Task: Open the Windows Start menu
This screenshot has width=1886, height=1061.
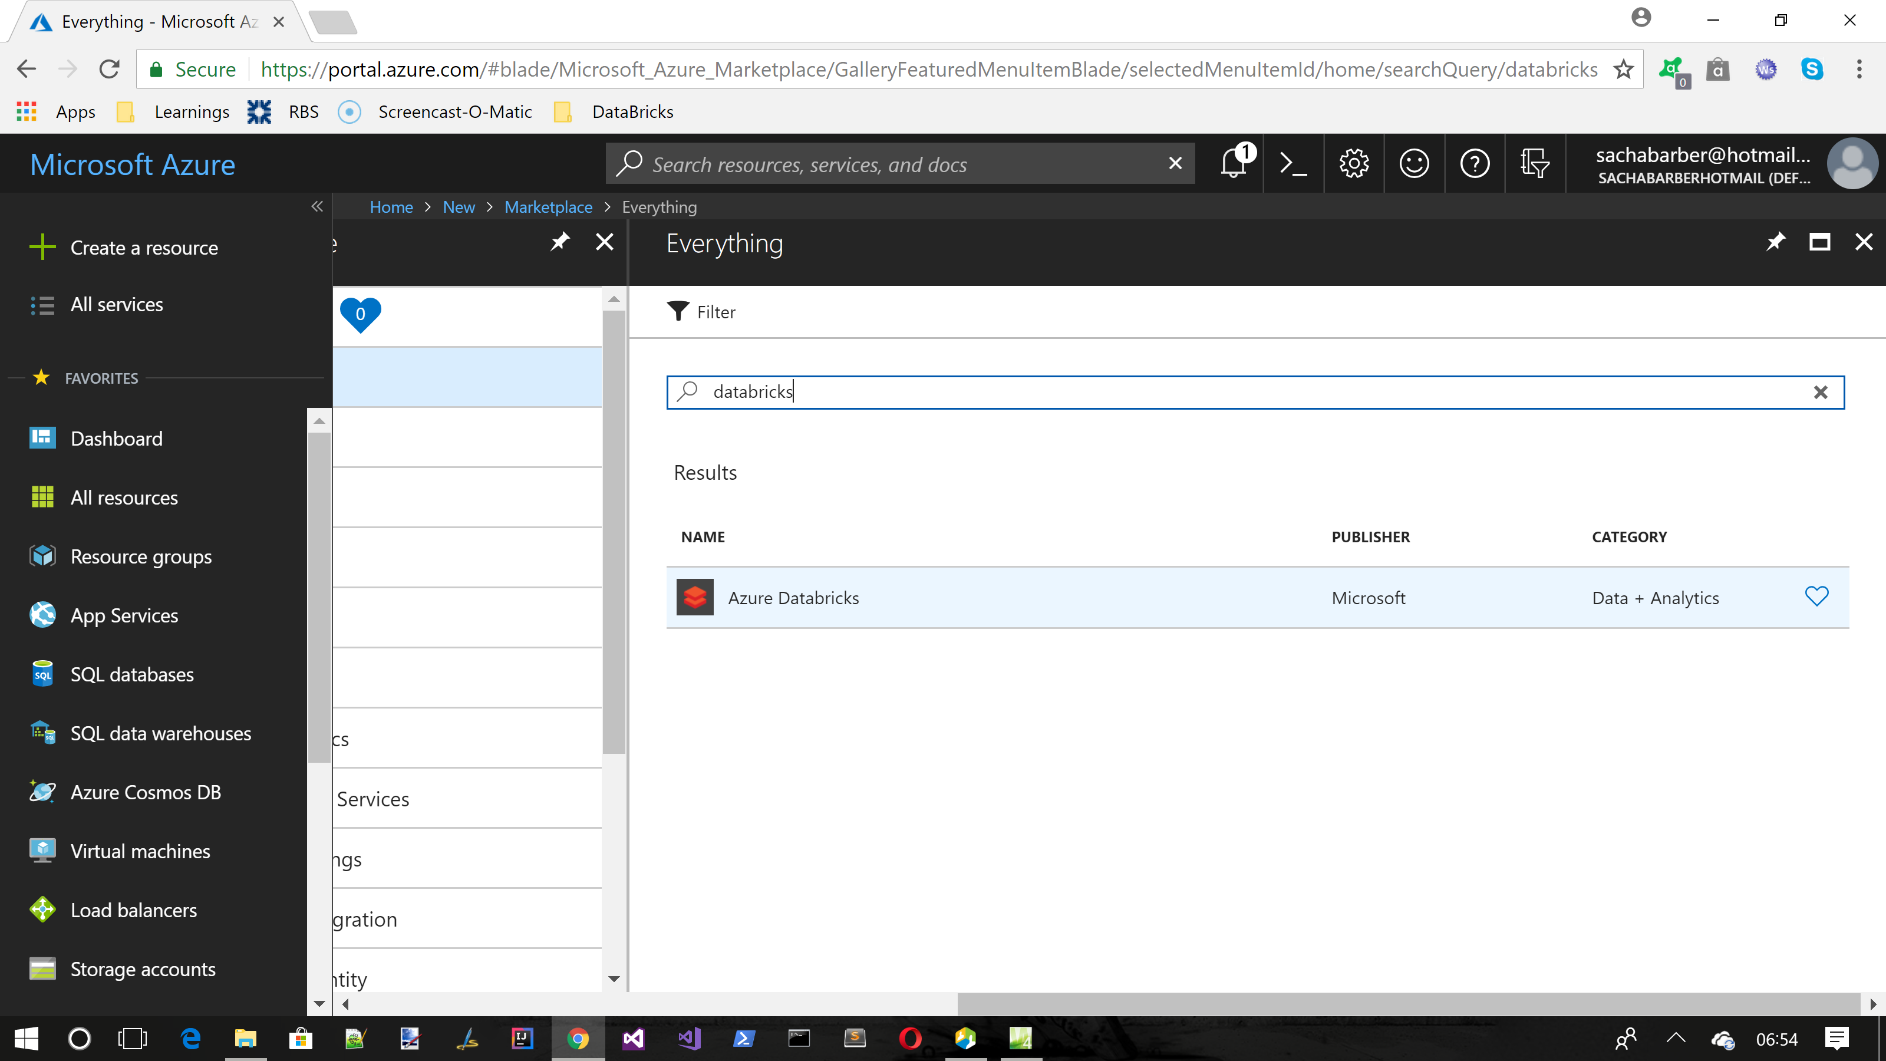Action: 27,1038
